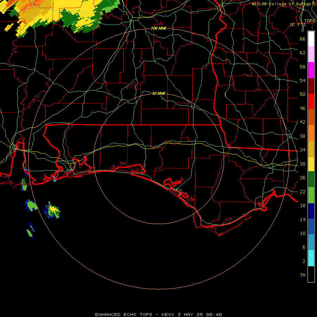Click the 50 legend value
Image resolution: width=317 pixels, height=317 pixels.
coord(303,94)
